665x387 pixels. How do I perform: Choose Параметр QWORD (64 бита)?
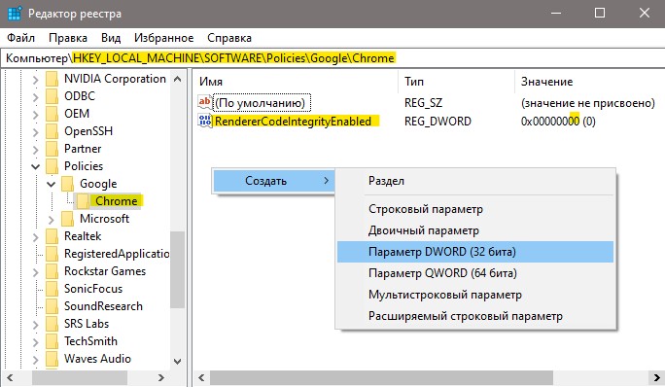475,273
